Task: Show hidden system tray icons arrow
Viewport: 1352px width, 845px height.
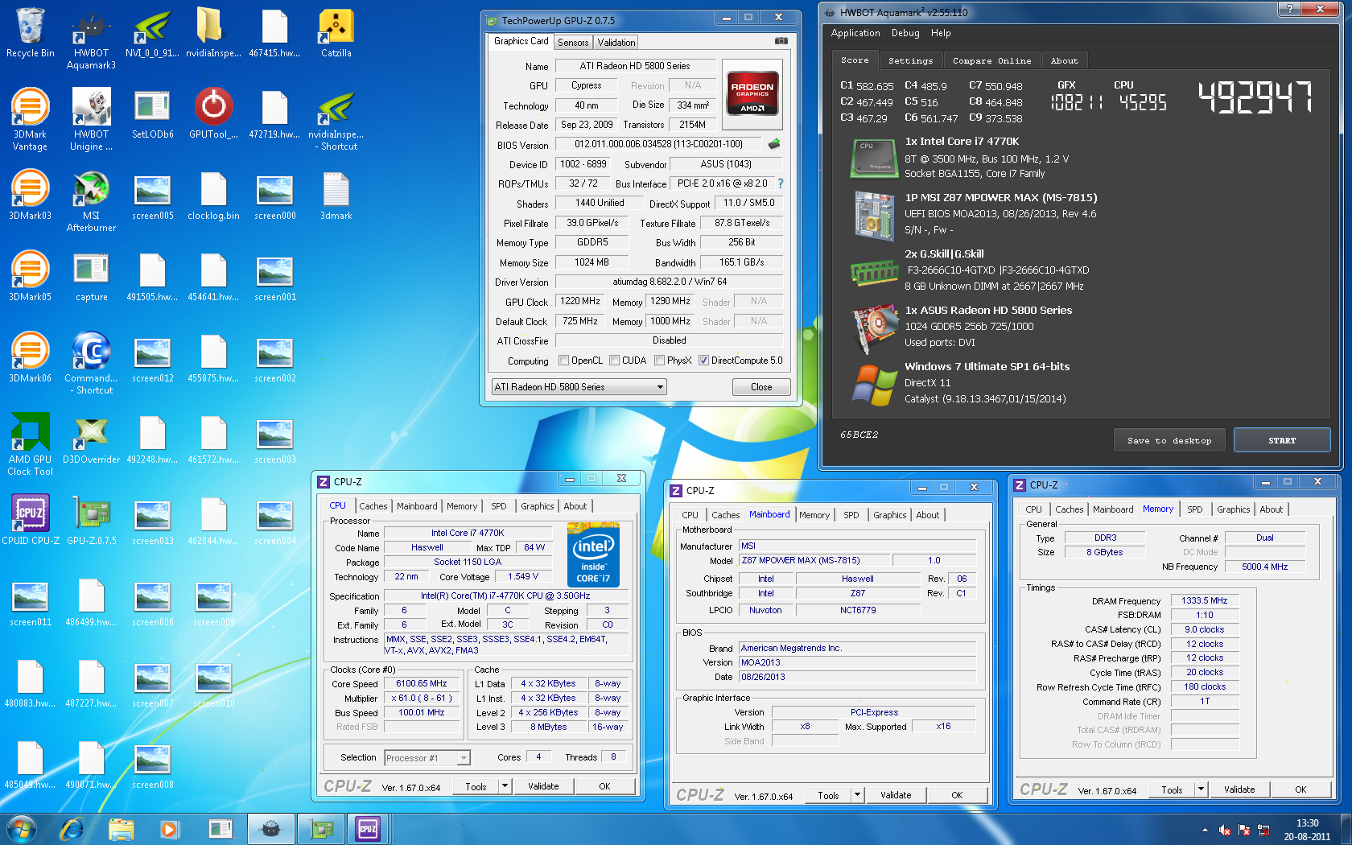Action: tap(1205, 830)
